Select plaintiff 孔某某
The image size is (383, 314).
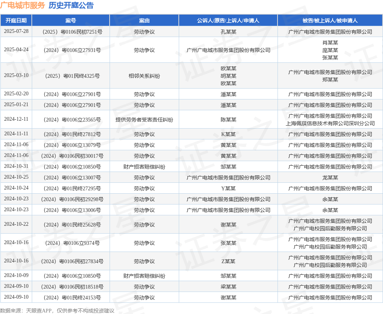(x=229, y=32)
